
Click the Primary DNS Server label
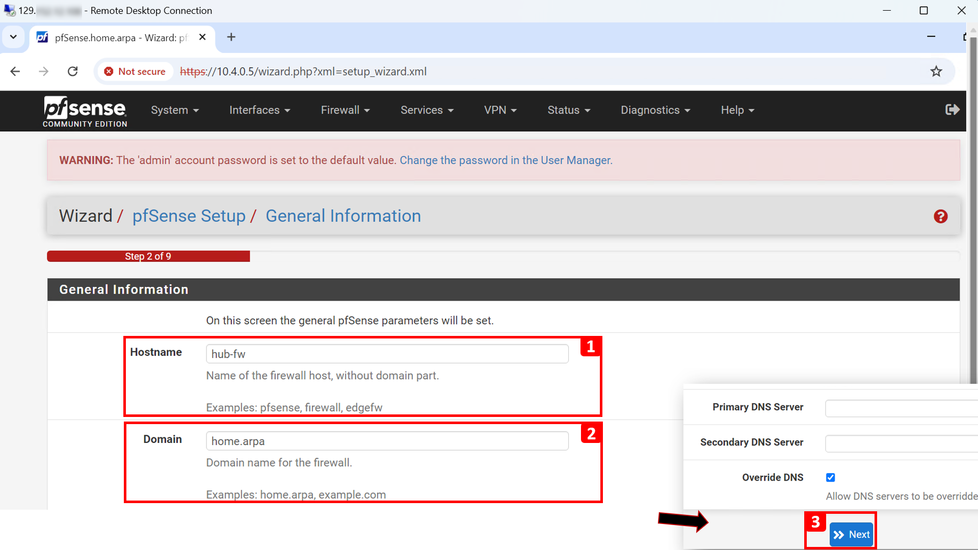pos(758,407)
